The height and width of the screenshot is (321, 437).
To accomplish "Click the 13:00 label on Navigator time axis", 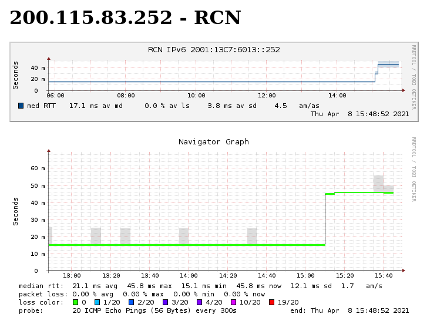I will point(72,275).
